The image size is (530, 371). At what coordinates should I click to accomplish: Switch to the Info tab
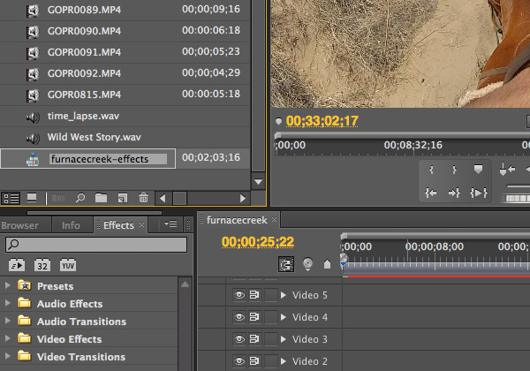click(71, 225)
